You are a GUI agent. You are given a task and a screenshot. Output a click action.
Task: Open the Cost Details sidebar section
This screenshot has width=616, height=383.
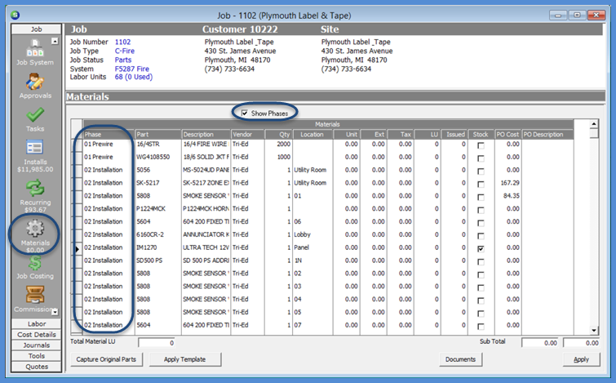pos(36,335)
